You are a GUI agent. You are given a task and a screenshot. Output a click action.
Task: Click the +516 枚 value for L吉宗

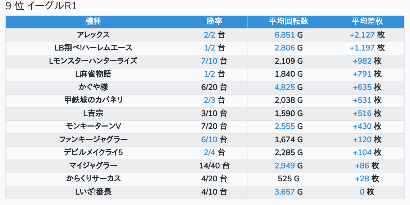pyautogui.click(x=367, y=113)
